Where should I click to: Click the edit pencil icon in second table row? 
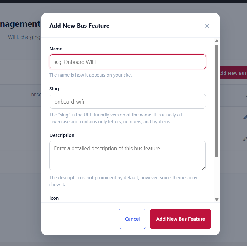[x=245, y=139]
